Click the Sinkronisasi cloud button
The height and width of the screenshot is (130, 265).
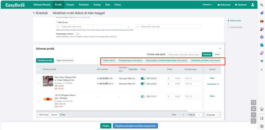pyautogui.click(x=224, y=5)
